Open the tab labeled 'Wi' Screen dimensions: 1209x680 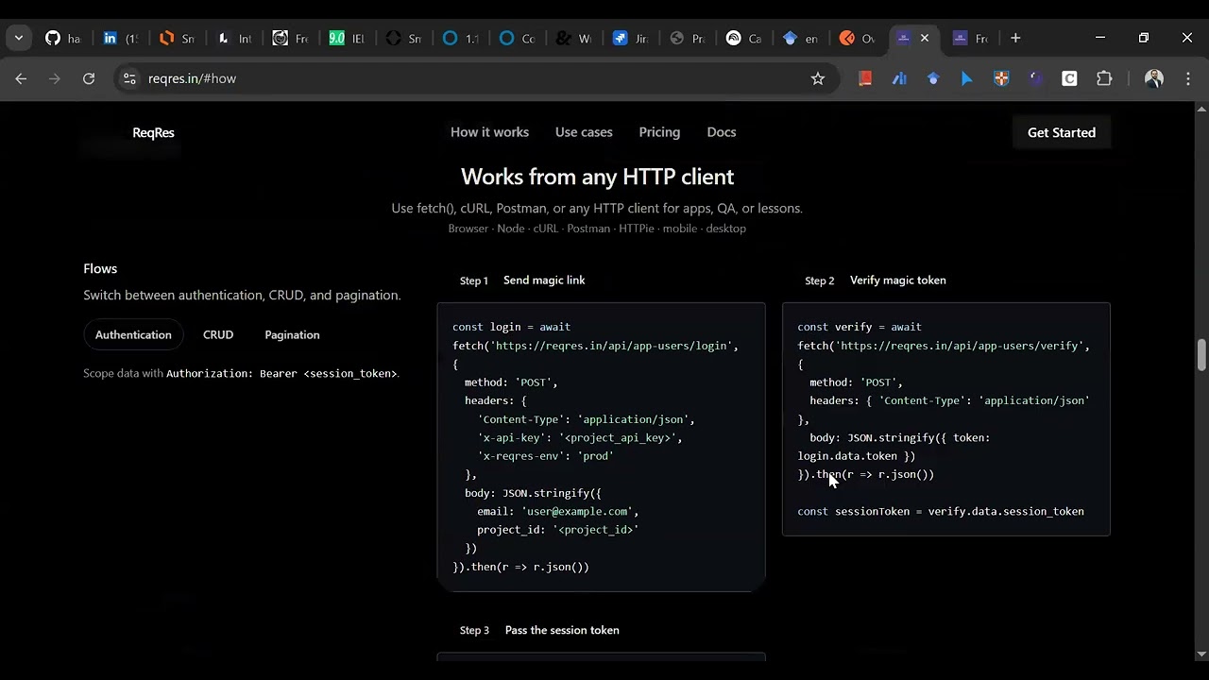(x=573, y=38)
